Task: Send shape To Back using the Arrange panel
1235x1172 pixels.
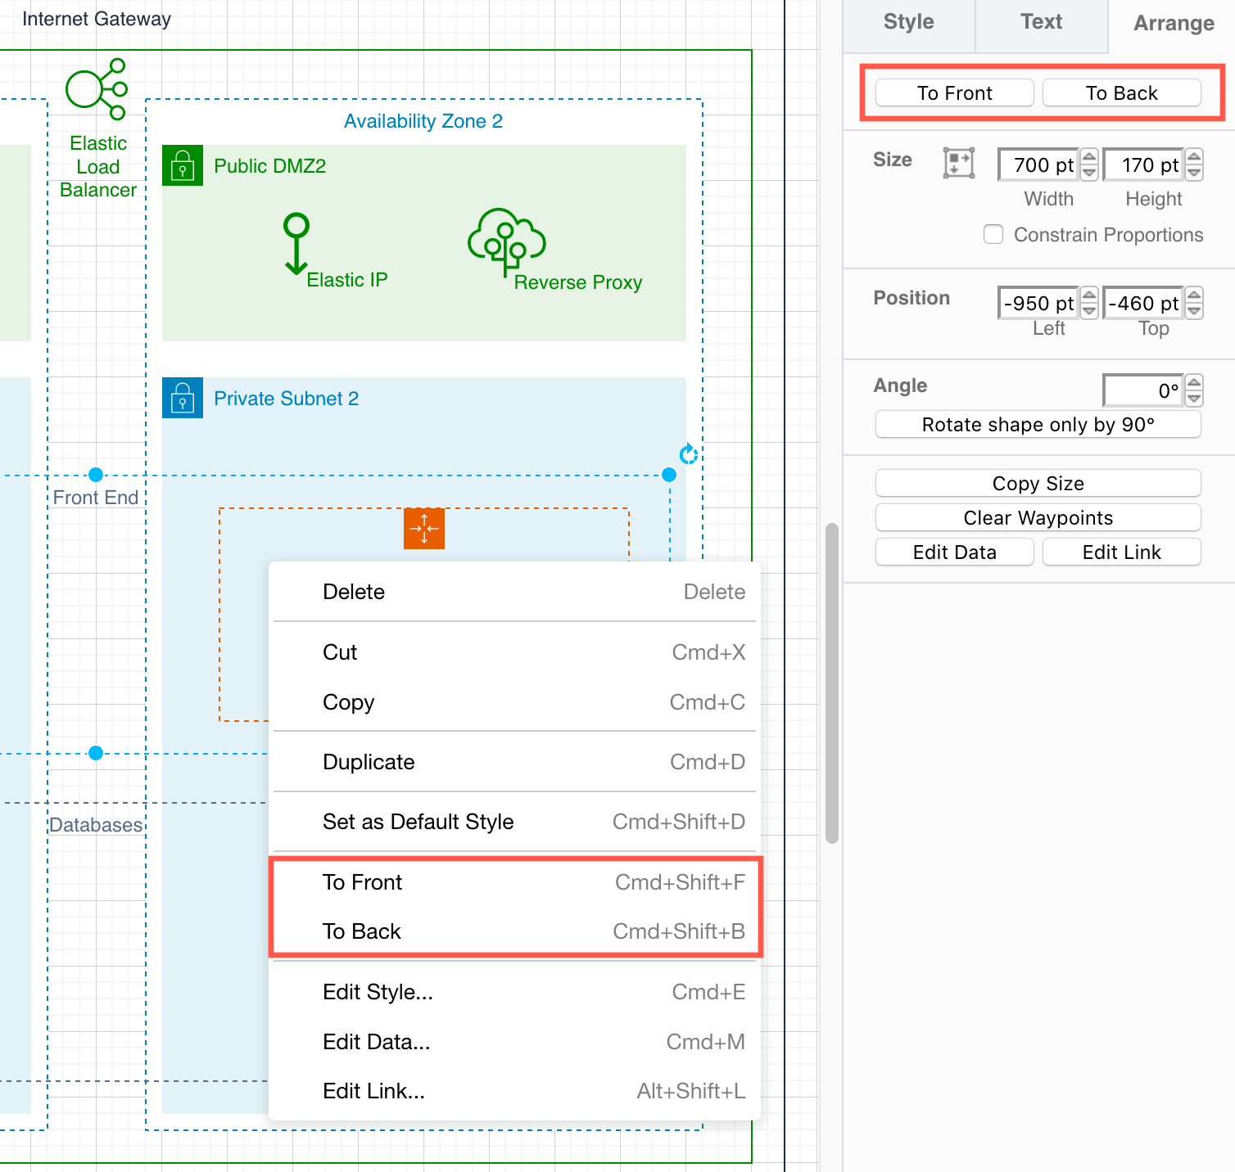Action: pyautogui.click(x=1121, y=92)
